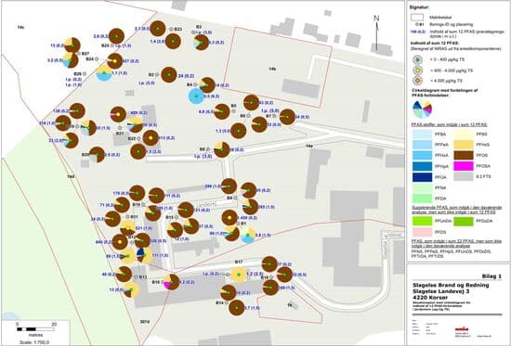Click parcel label 307d
Image resolution: width=511 pixels, height=346 pixels.
coord(144,322)
